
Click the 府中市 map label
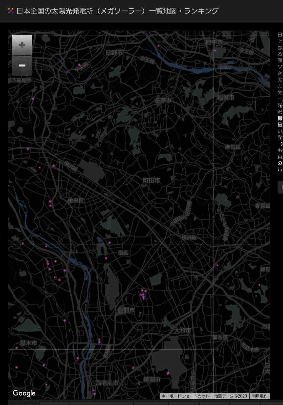coord(214,42)
